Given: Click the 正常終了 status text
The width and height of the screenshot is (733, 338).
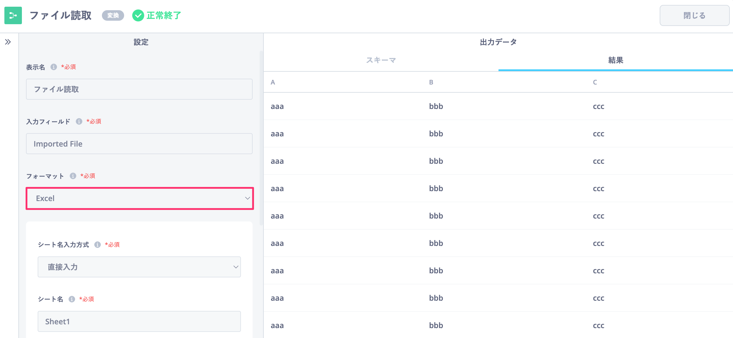Looking at the screenshot, I should (164, 15).
